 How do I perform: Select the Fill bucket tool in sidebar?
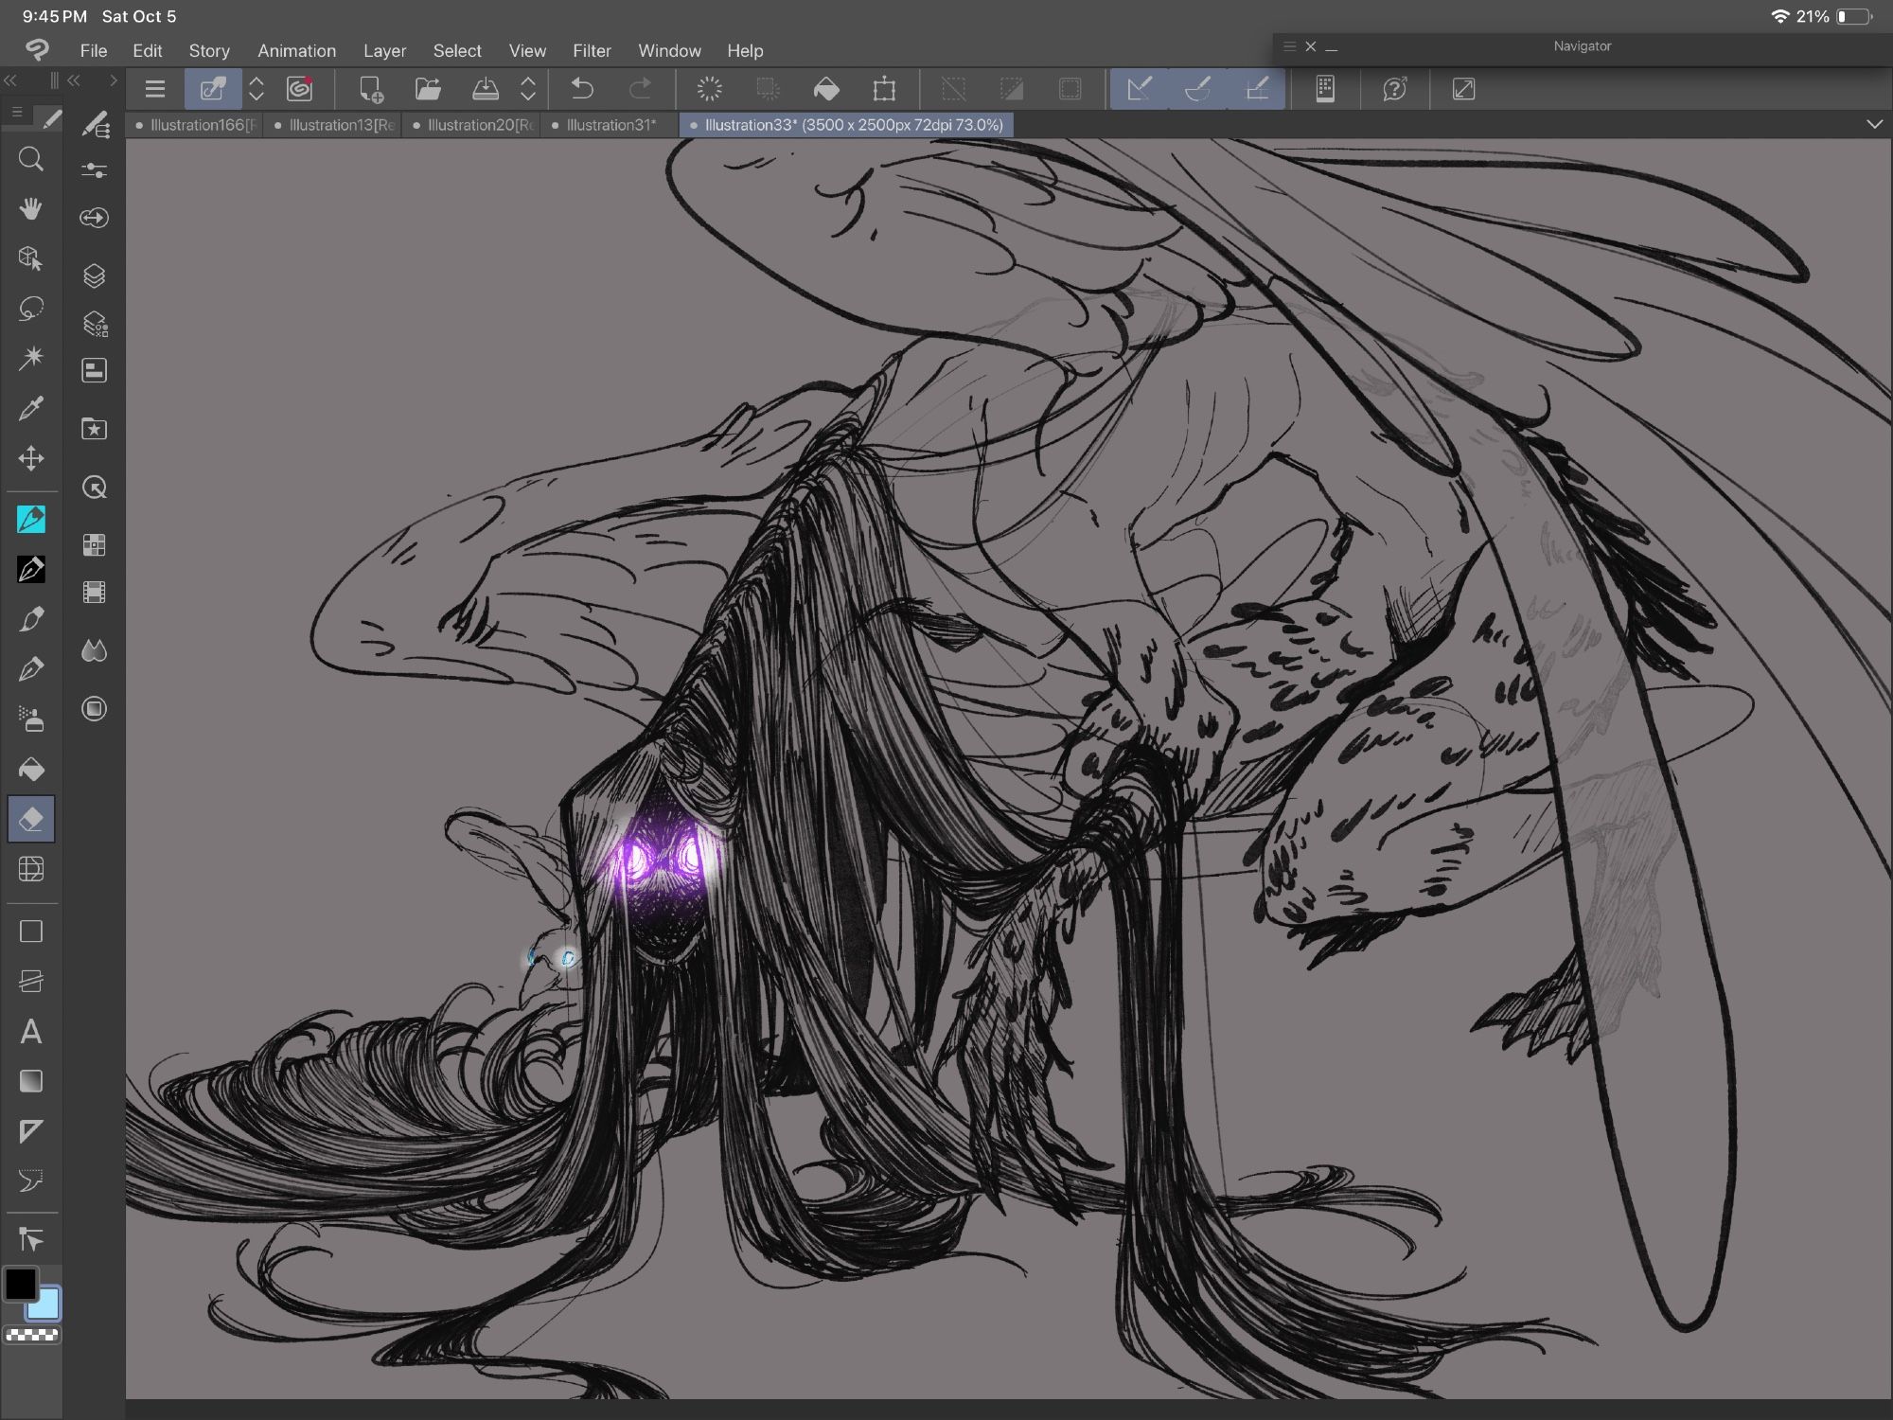pos(31,769)
